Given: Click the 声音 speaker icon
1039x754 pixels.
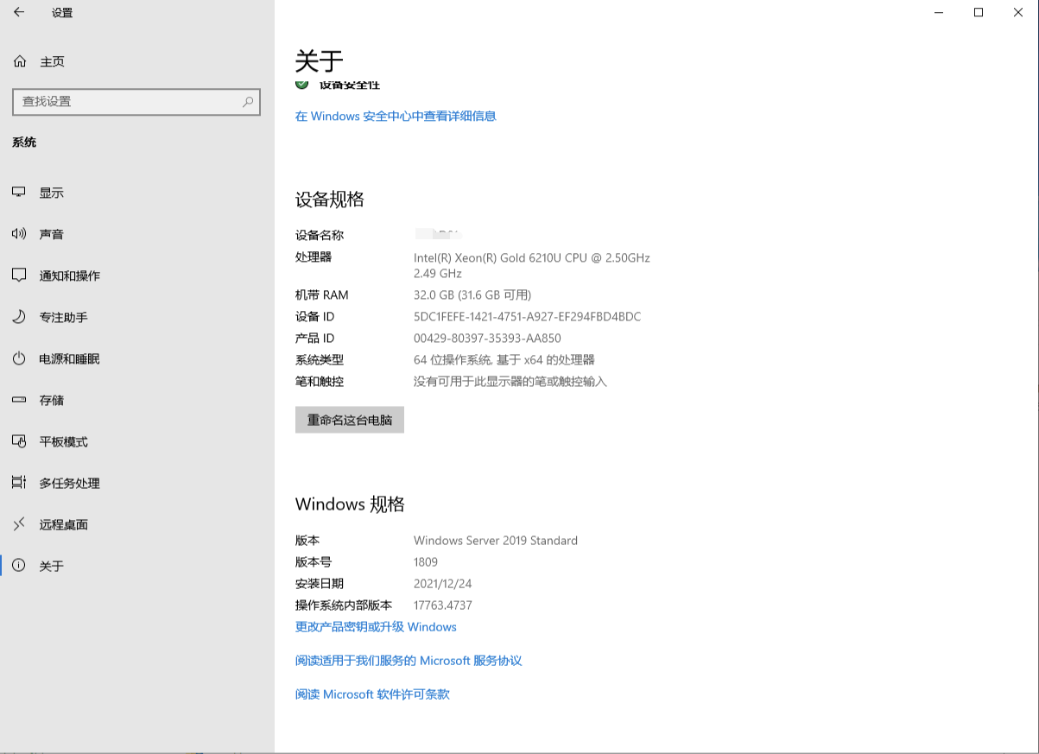Looking at the screenshot, I should [x=19, y=234].
